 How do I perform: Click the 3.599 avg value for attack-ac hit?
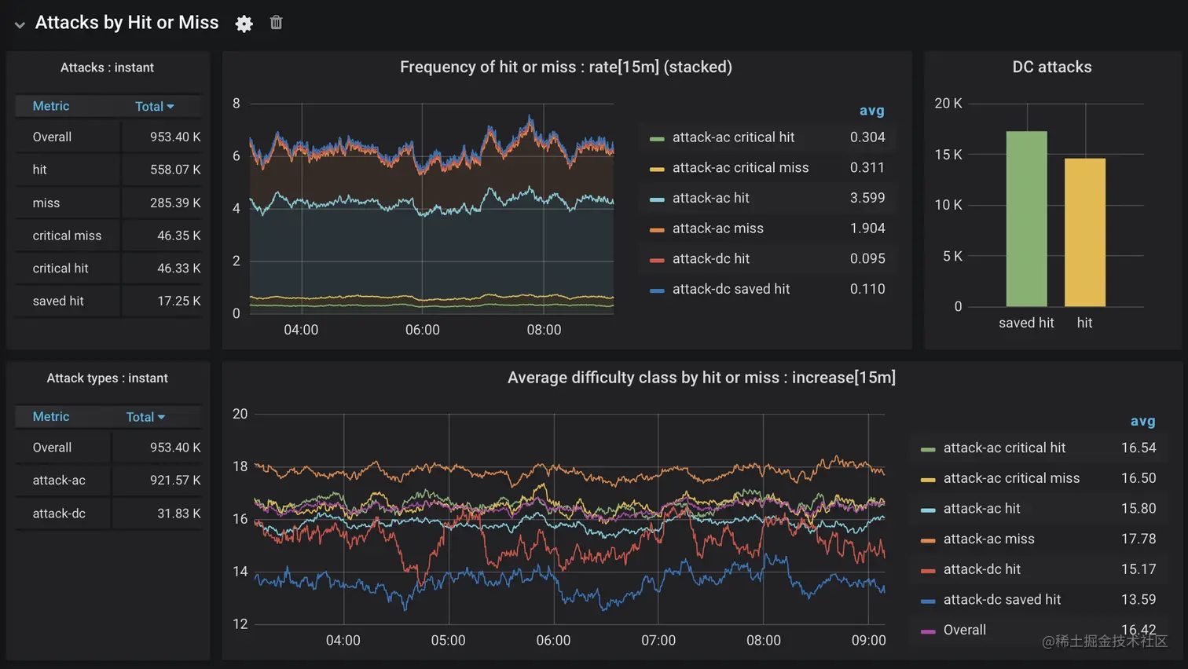click(867, 199)
